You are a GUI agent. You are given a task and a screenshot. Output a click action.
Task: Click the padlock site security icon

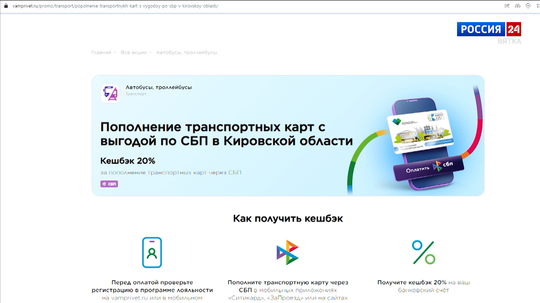tap(6, 6)
